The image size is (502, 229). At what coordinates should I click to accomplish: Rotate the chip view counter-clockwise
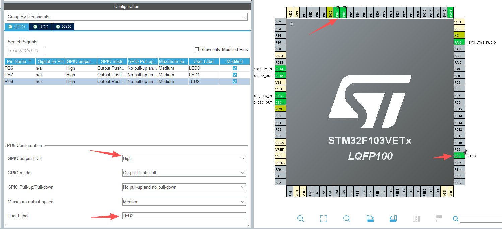393,219
